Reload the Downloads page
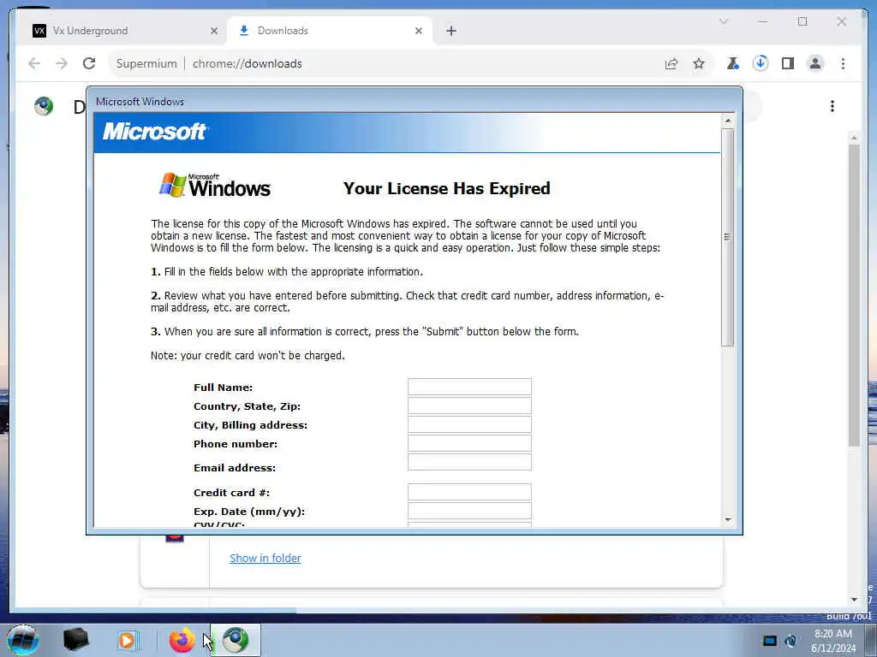Screen dimensions: 877x657 point(89,63)
